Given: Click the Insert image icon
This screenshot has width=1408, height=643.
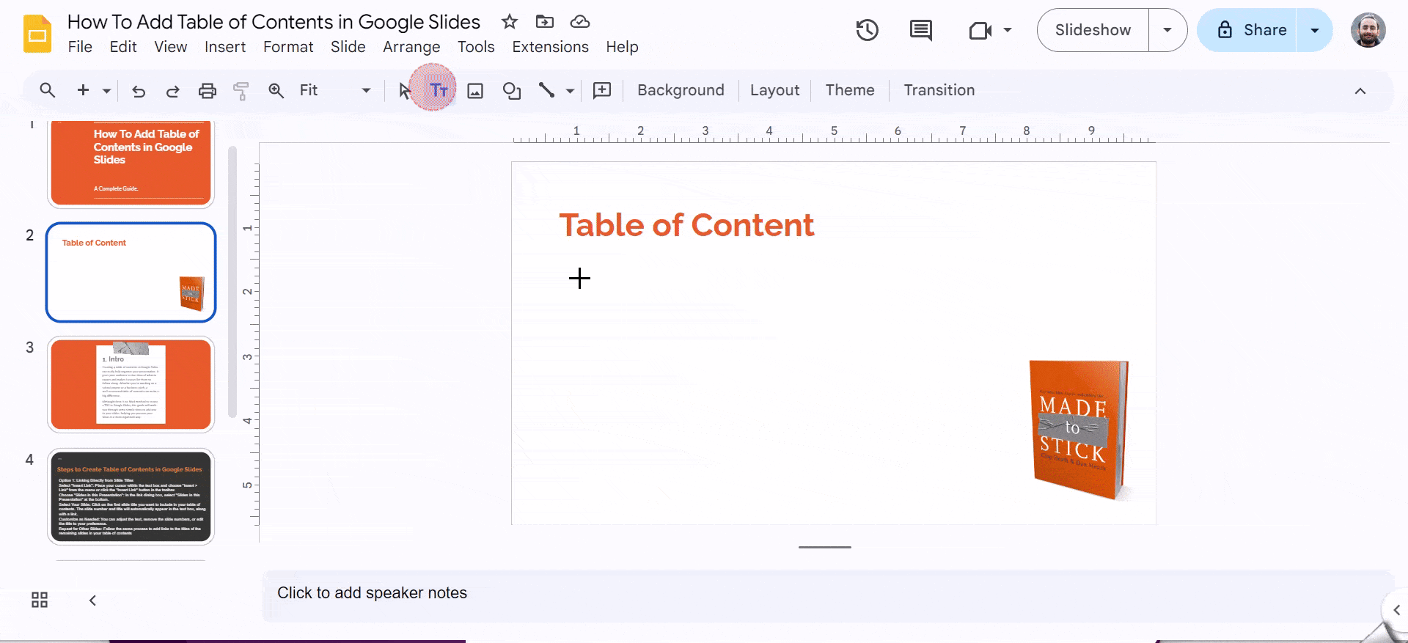Looking at the screenshot, I should coord(475,91).
